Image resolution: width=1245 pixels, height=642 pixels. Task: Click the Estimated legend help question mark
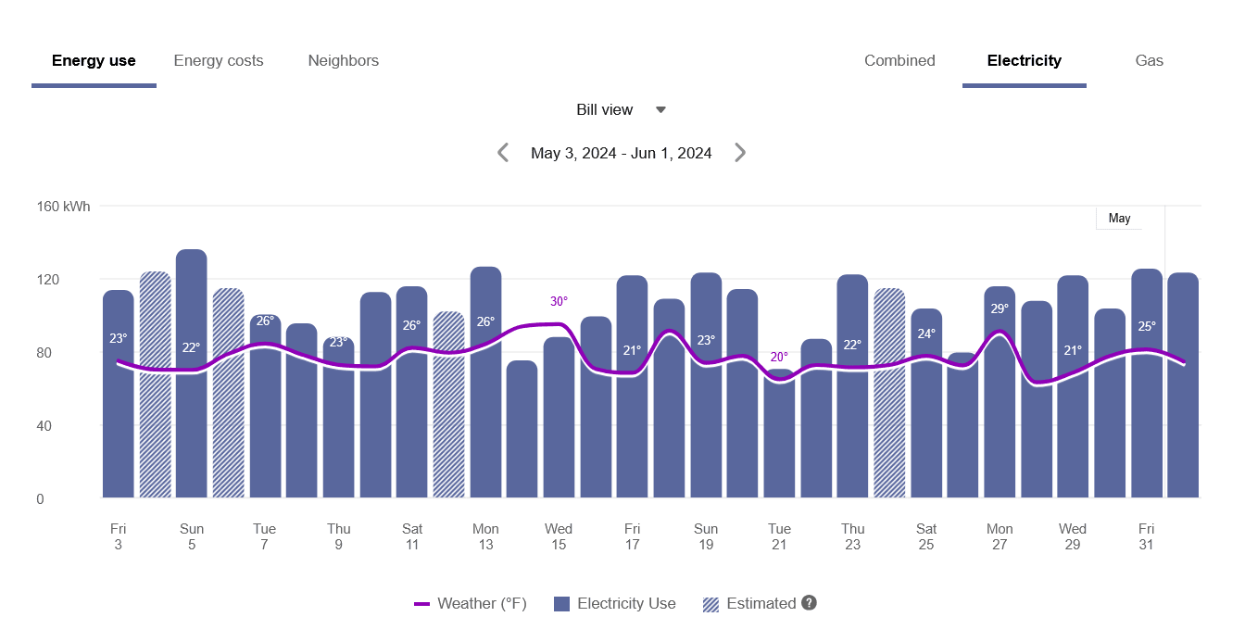click(x=809, y=603)
